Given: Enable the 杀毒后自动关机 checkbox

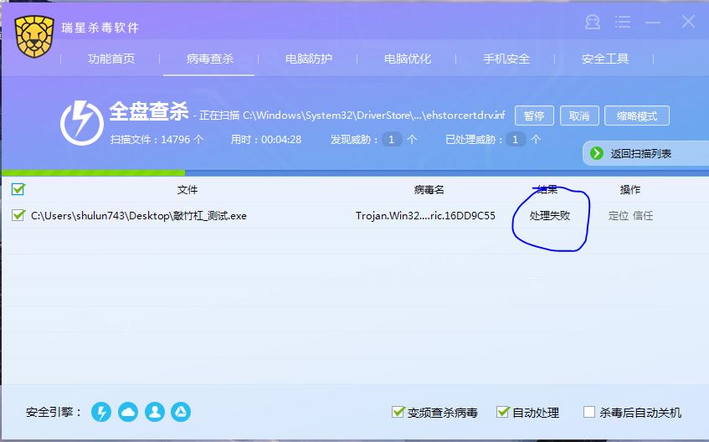Looking at the screenshot, I should click(x=589, y=412).
